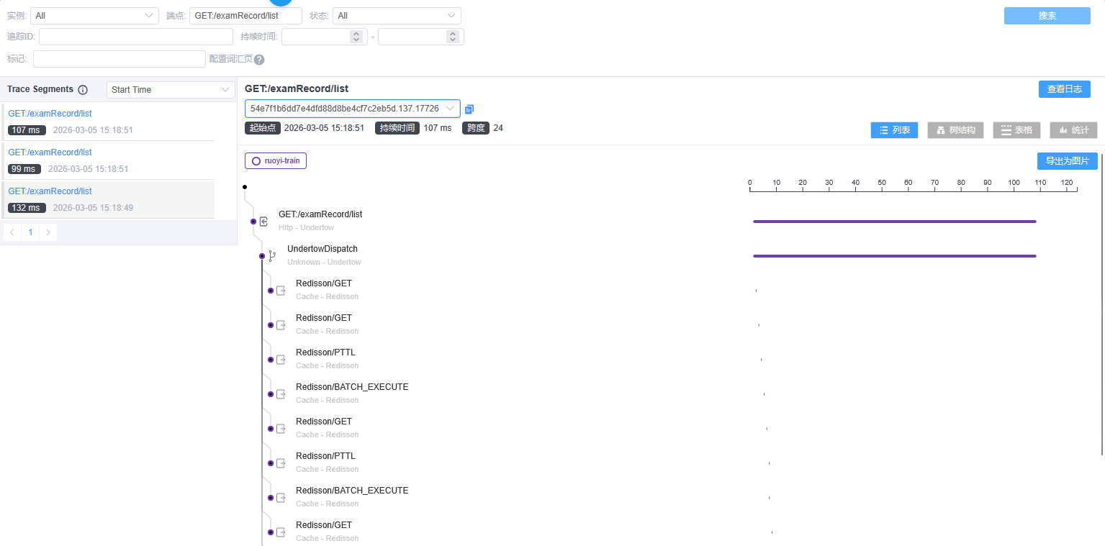Image resolution: width=1105 pixels, height=546 pixels.
Task: Open the trace ID selector dropdown
Action: pos(352,109)
